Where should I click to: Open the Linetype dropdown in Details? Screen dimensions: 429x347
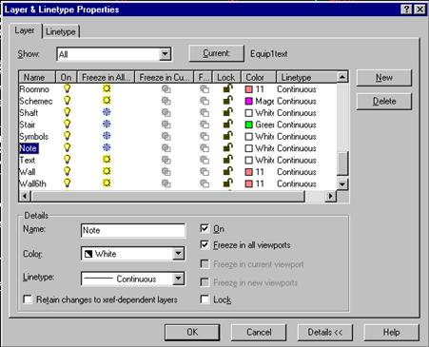[x=179, y=279]
